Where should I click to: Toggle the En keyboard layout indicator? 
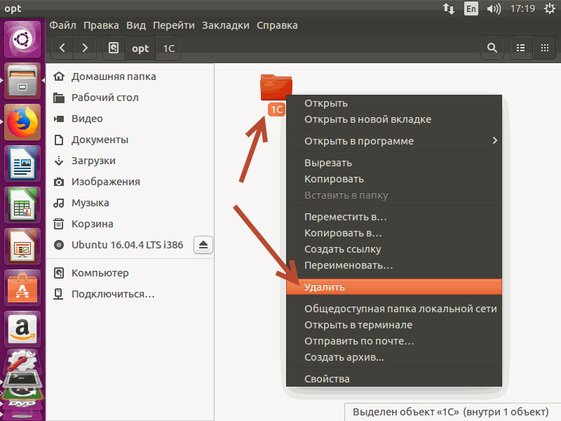(471, 8)
